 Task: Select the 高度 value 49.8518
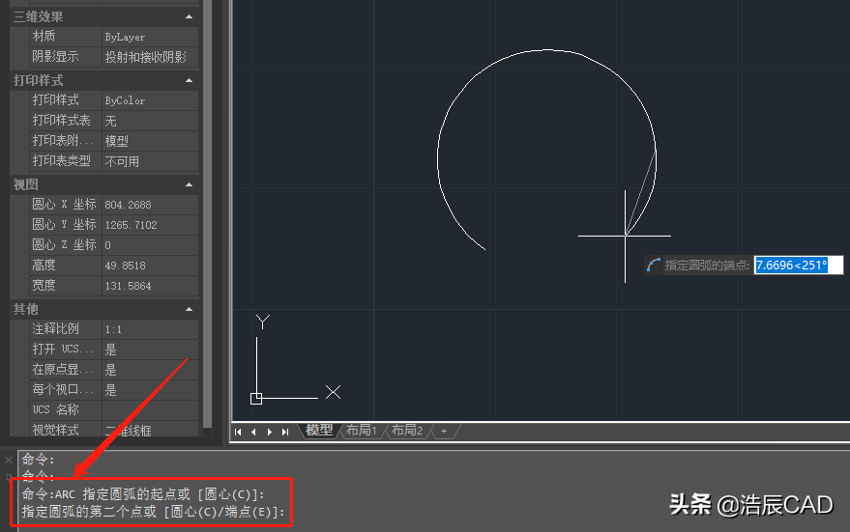pos(150,266)
